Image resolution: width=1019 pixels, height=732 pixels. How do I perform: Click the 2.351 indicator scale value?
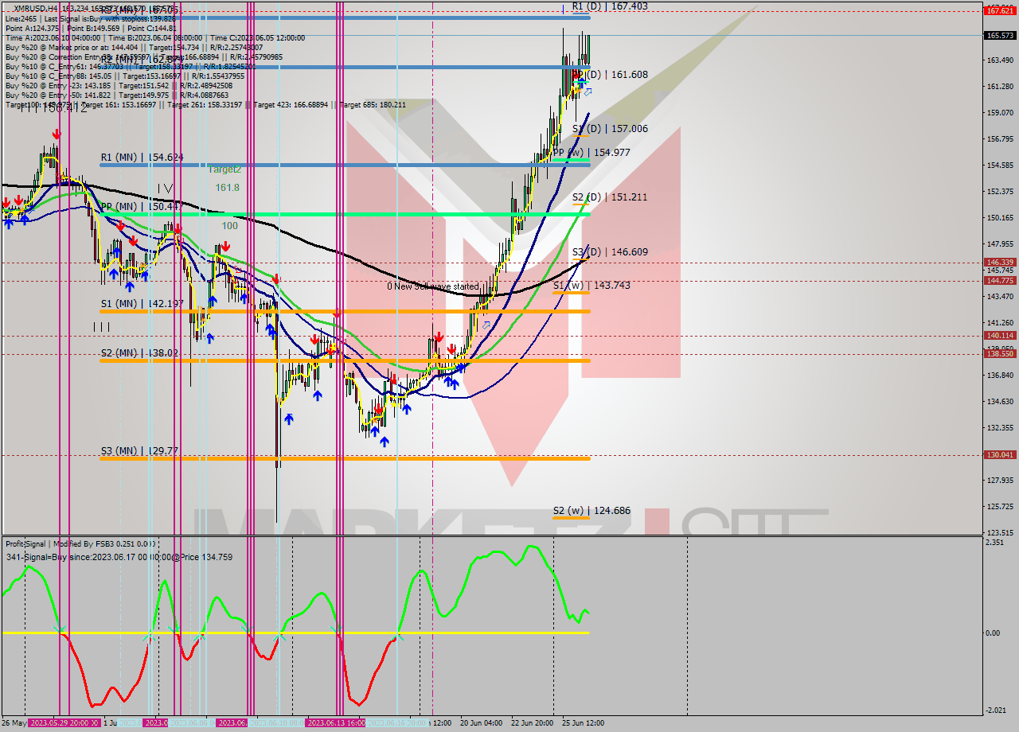pyautogui.click(x=993, y=543)
